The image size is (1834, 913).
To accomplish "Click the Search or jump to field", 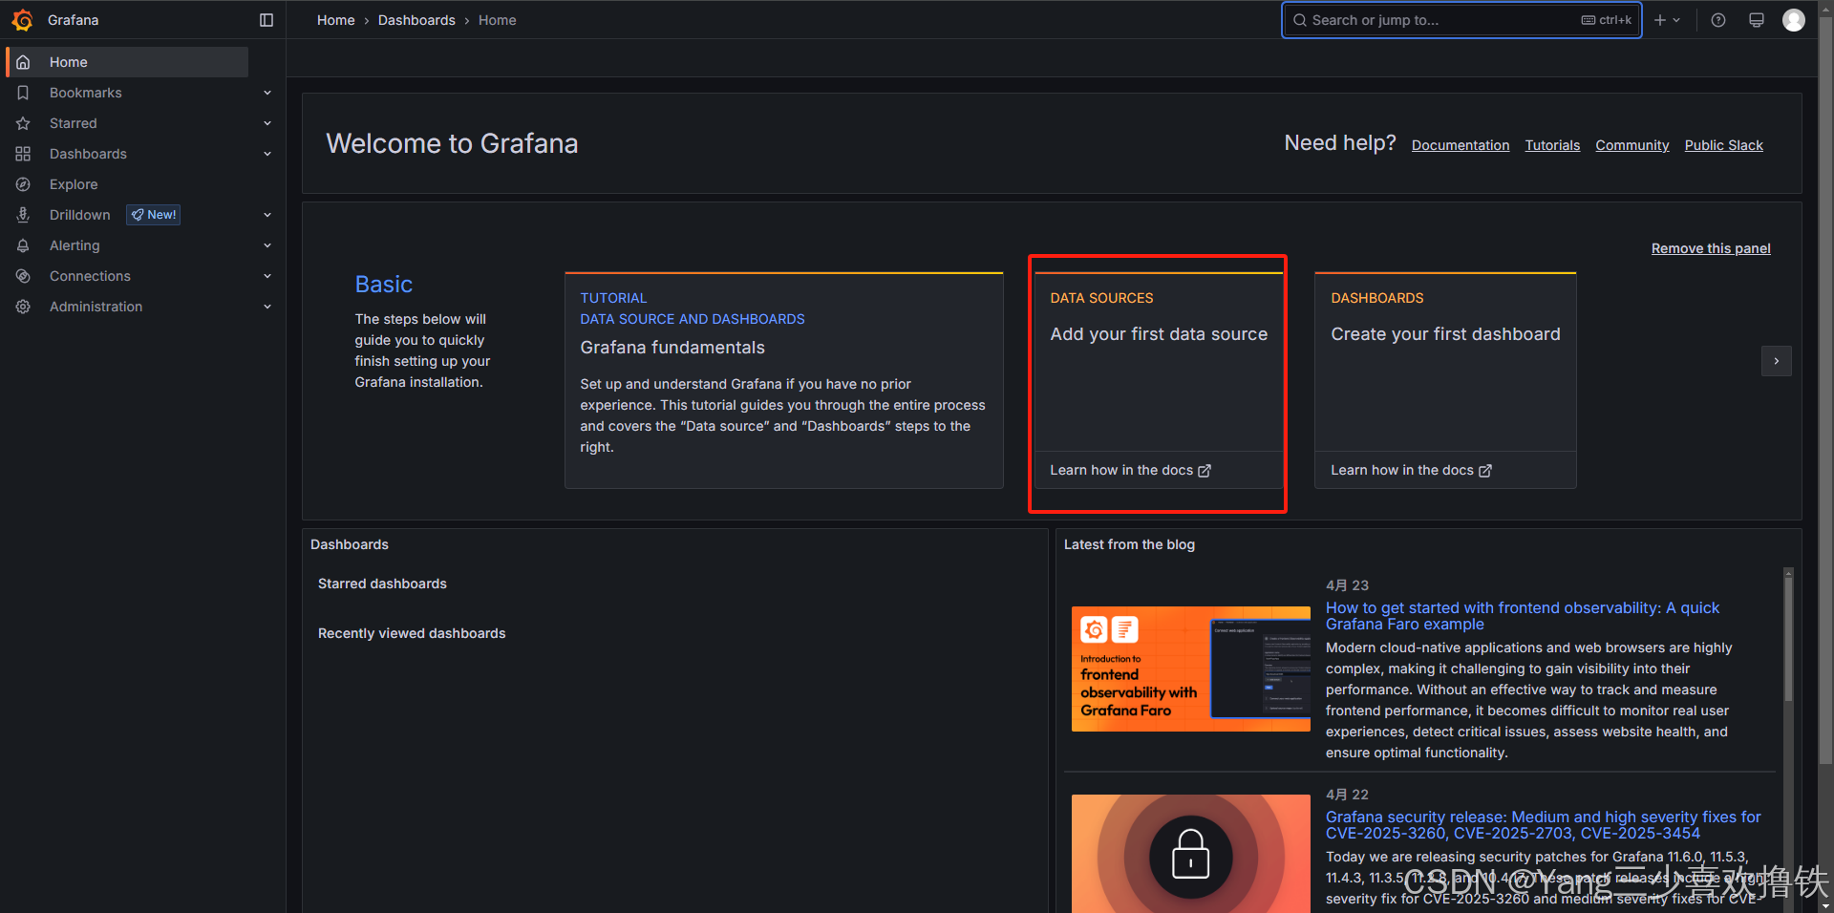I will 1461,20.
